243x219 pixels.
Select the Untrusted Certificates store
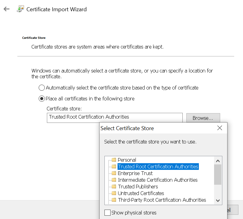click(x=141, y=193)
